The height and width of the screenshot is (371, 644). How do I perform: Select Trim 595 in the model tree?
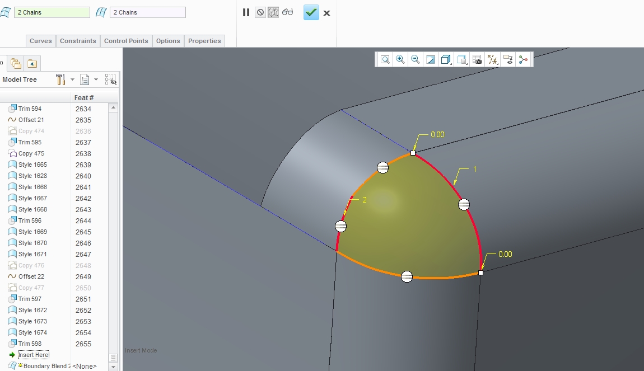click(x=30, y=142)
